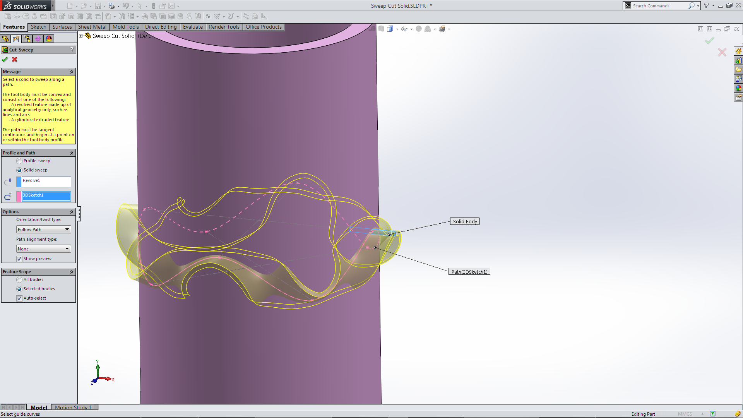Select the Profile sweep radio button
This screenshot has width=743, height=418.
click(19, 161)
